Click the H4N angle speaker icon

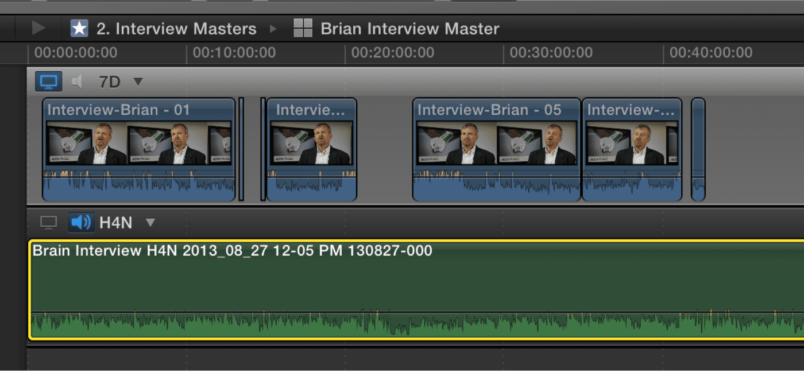[81, 222]
